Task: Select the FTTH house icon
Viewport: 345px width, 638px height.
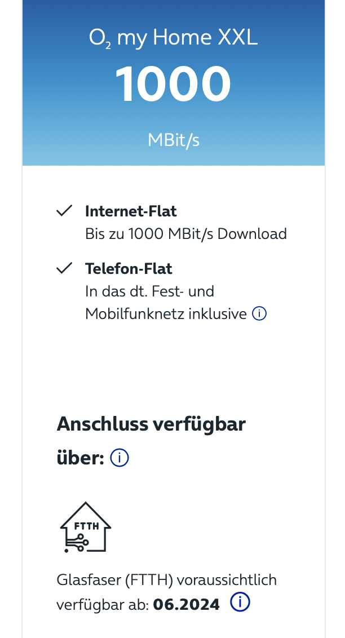Action: [86, 526]
